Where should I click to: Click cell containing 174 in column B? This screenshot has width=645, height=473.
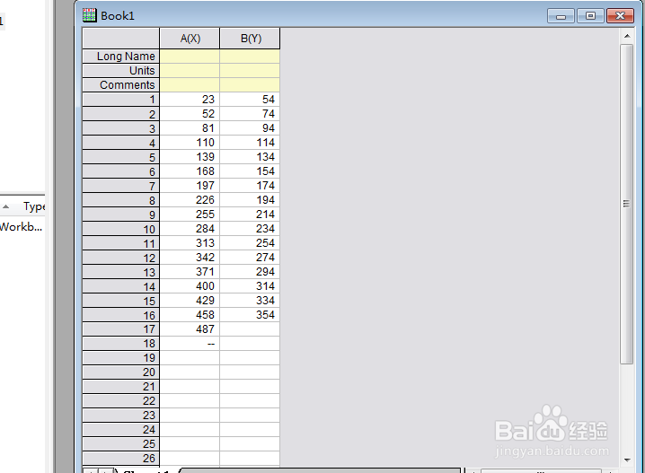pos(250,186)
